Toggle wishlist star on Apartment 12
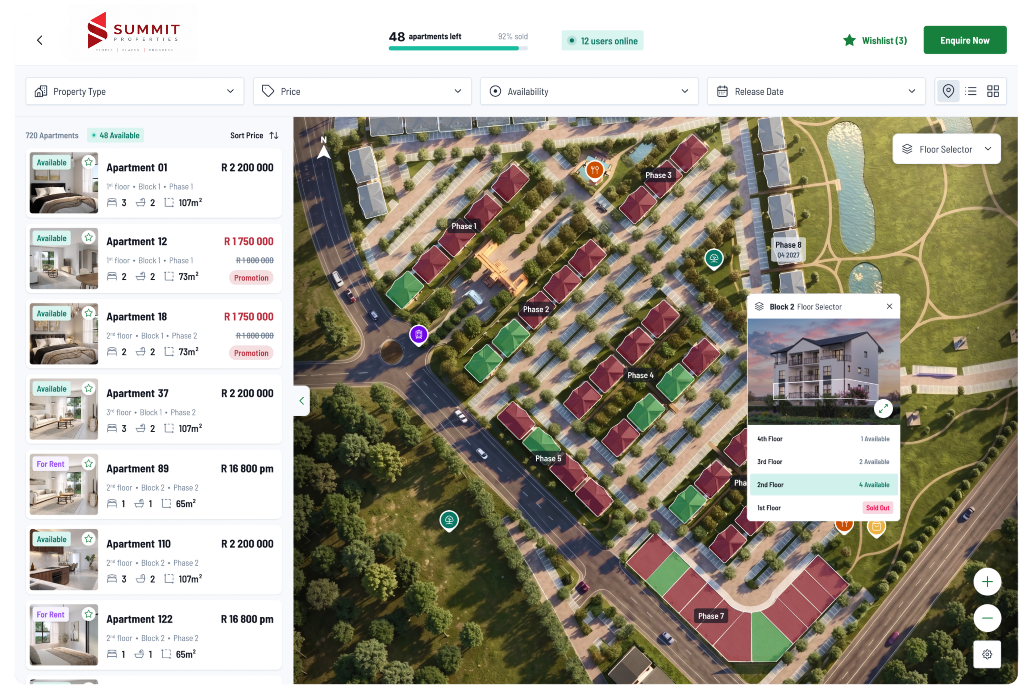Image resolution: width=1032 pixels, height=687 pixels. [89, 238]
